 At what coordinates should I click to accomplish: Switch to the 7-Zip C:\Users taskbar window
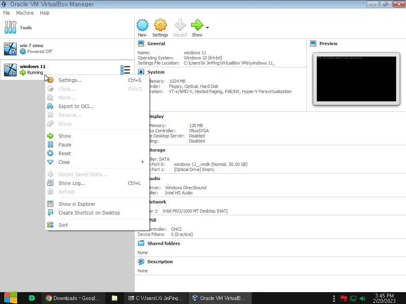(x=155, y=298)
